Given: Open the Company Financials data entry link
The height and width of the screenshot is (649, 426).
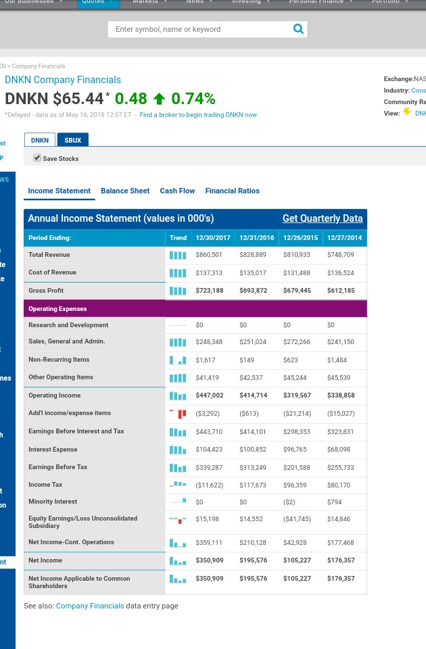Looking at the screenshot, I should (90, 606).
